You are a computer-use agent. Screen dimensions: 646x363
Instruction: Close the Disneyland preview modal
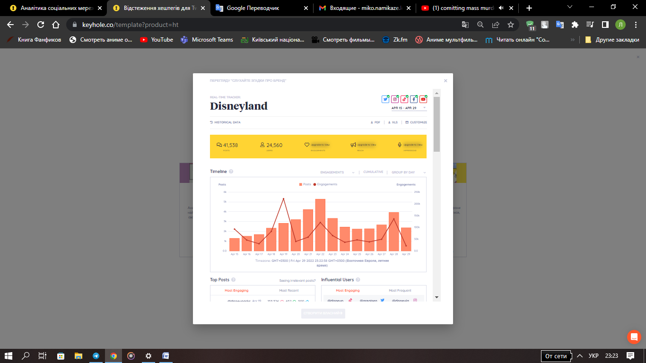(445, 81)
